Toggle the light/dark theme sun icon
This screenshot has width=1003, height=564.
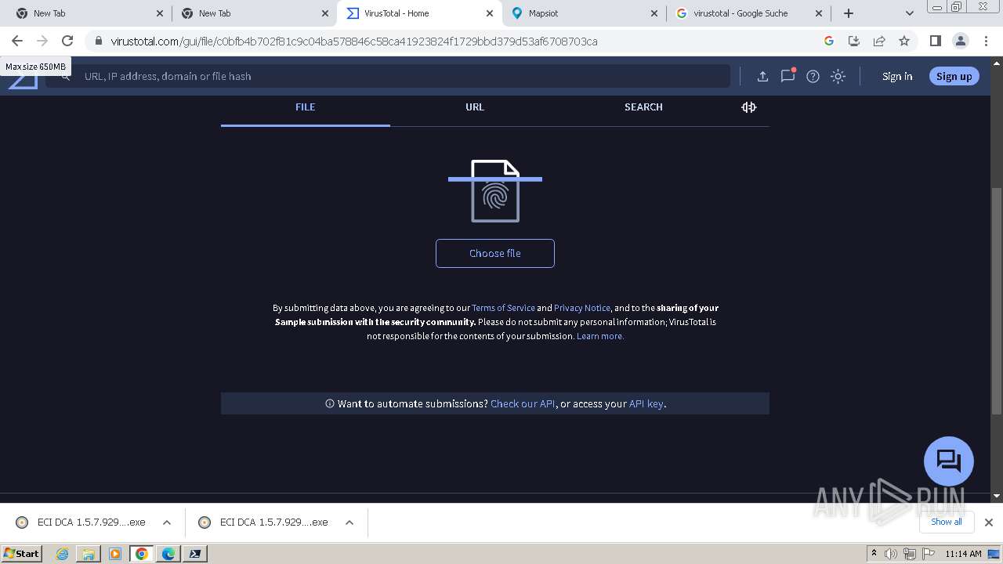pyautogui.click(x=838, y=76)
